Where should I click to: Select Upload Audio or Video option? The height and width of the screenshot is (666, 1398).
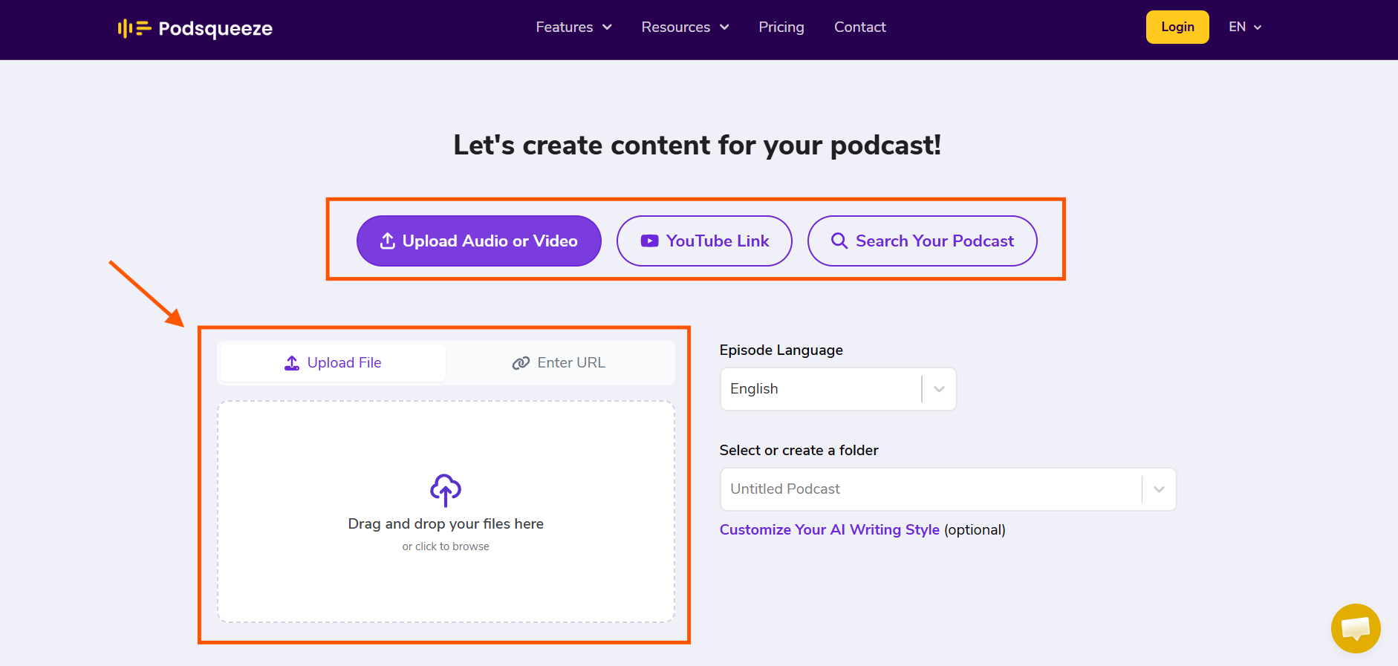(479, 241)
